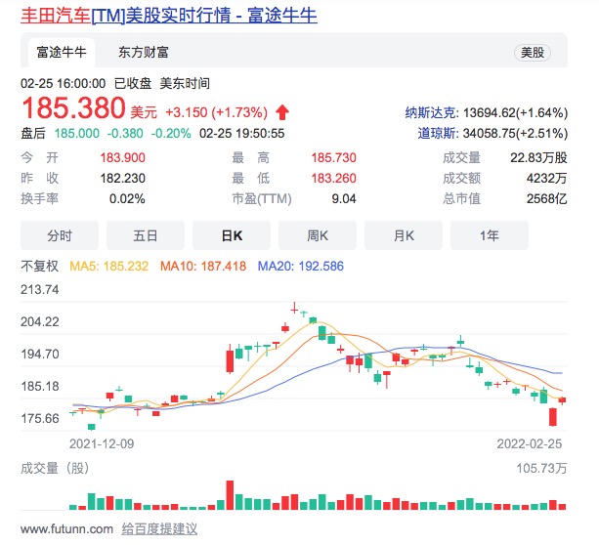Select the 富途牛牛 source tab
Image resolution: width=599 pixels, height=545 pixels.
pyautogui.click(x=62, y=53)
